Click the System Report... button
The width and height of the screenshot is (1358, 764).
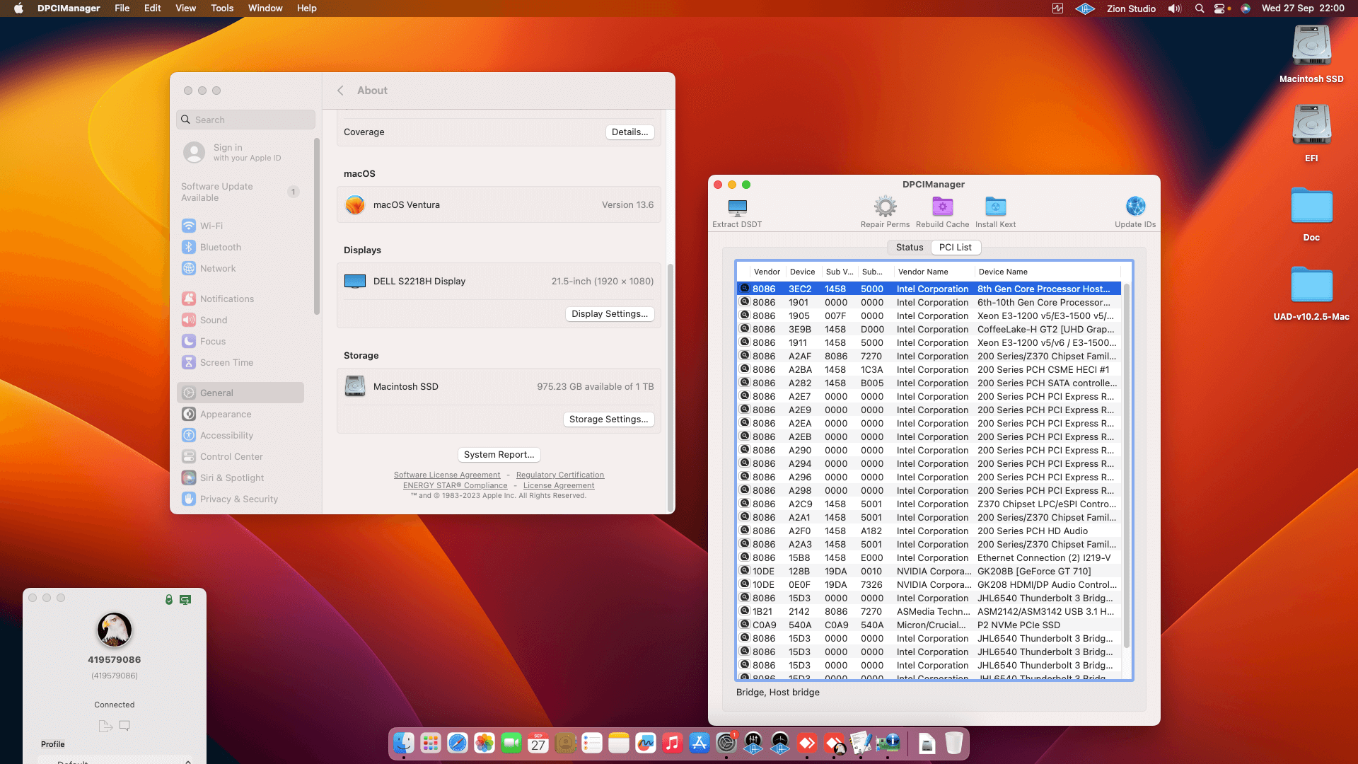coord(499,455)
